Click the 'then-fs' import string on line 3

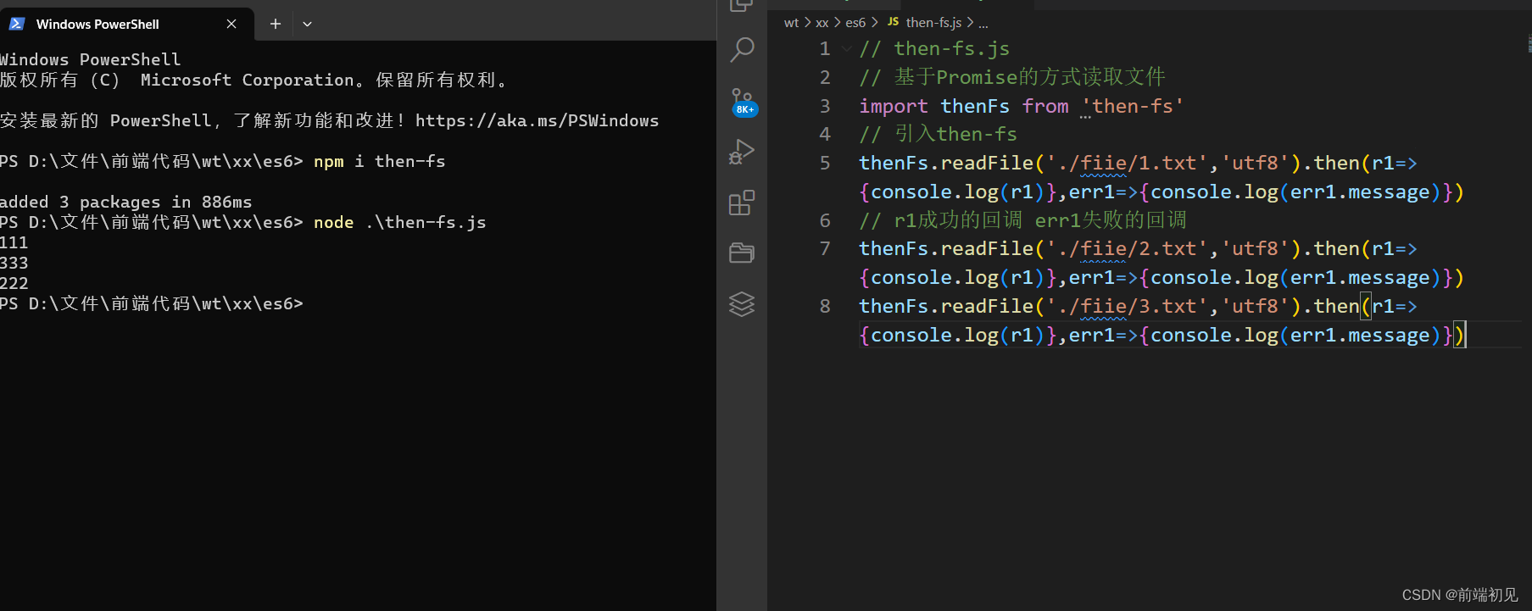click(1132, 106)
